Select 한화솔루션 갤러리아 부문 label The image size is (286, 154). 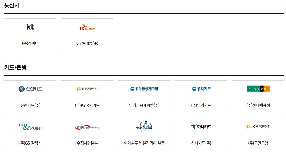click(x=144, y=143)
